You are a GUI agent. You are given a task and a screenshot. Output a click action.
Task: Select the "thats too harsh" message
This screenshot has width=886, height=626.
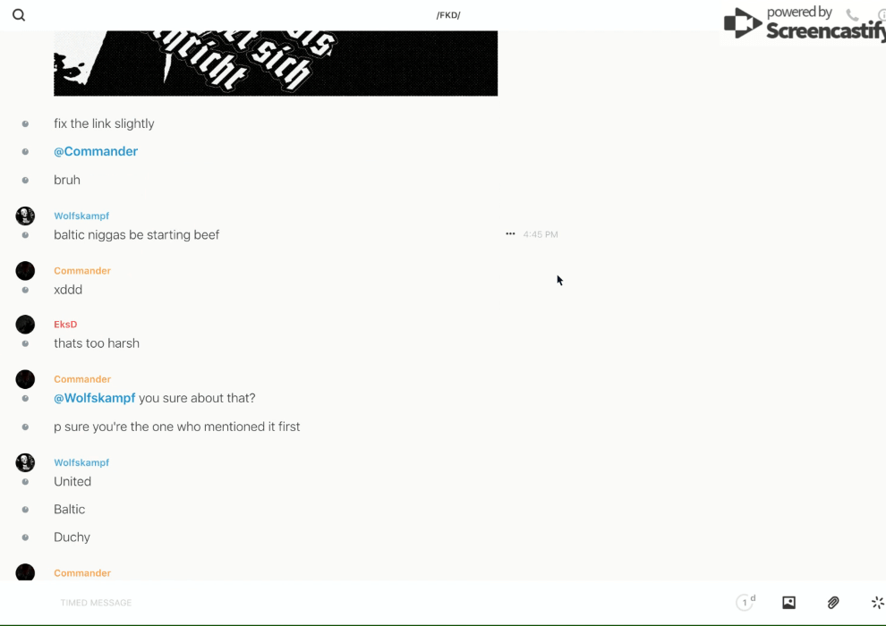coord(97,343)
